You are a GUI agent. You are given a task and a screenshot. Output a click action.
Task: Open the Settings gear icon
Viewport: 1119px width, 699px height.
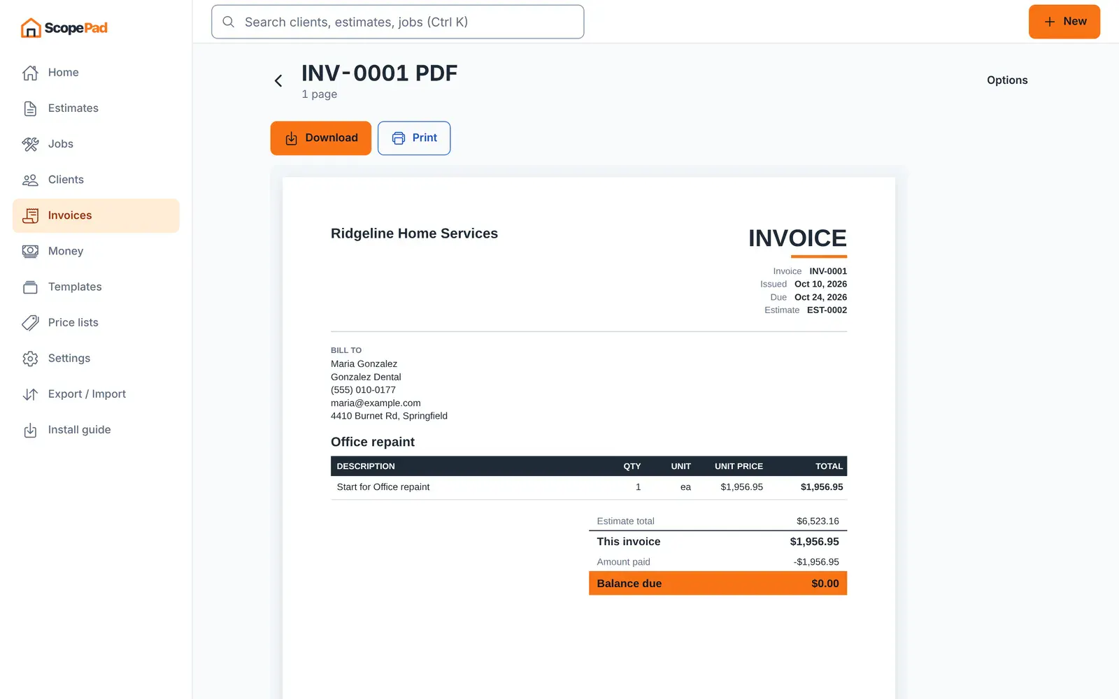(30, 358)
